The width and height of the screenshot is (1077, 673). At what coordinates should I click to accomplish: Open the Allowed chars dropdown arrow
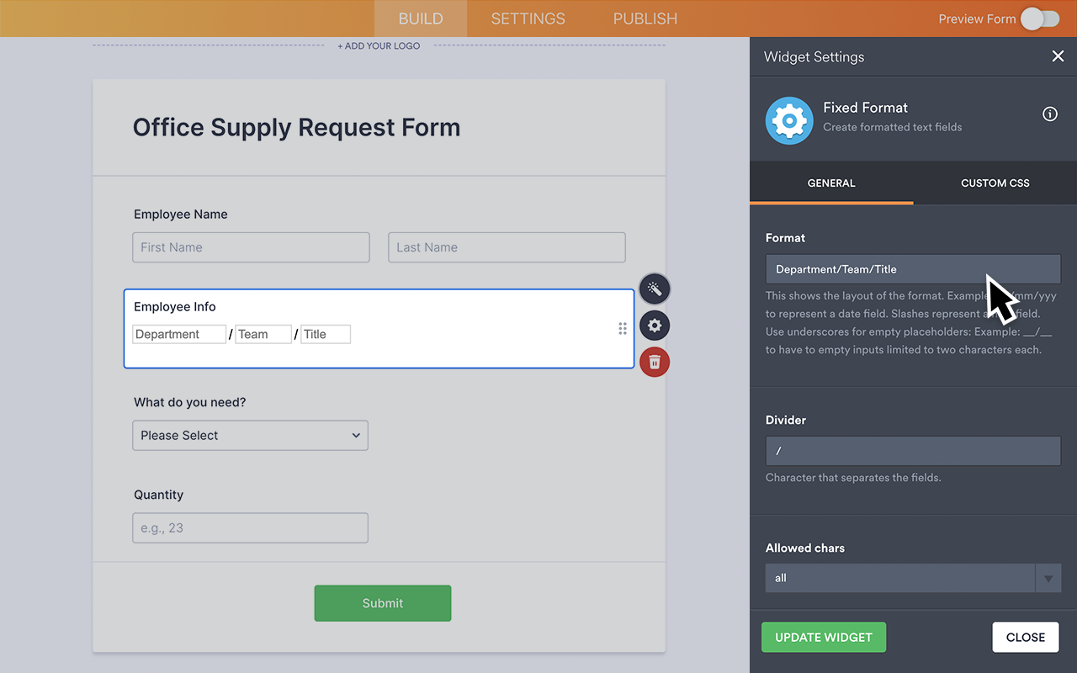pos(1048,578)
